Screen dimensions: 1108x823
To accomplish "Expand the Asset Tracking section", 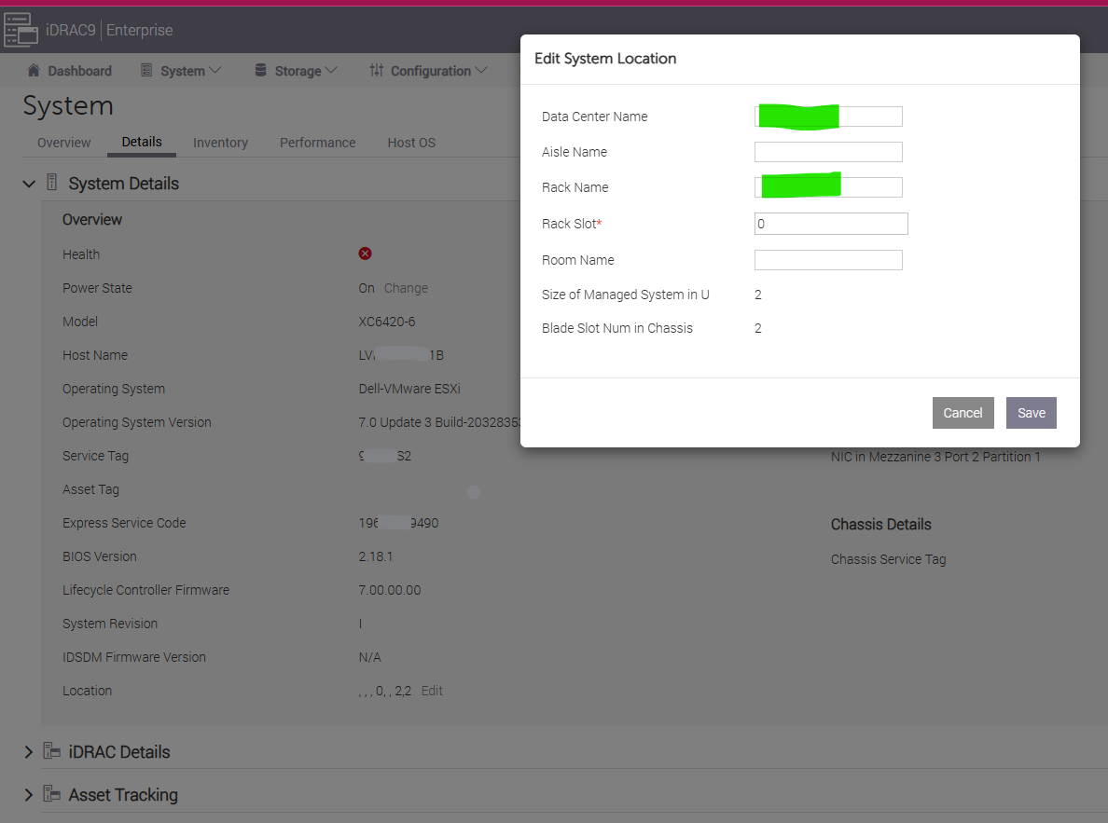I will [28, 795].
